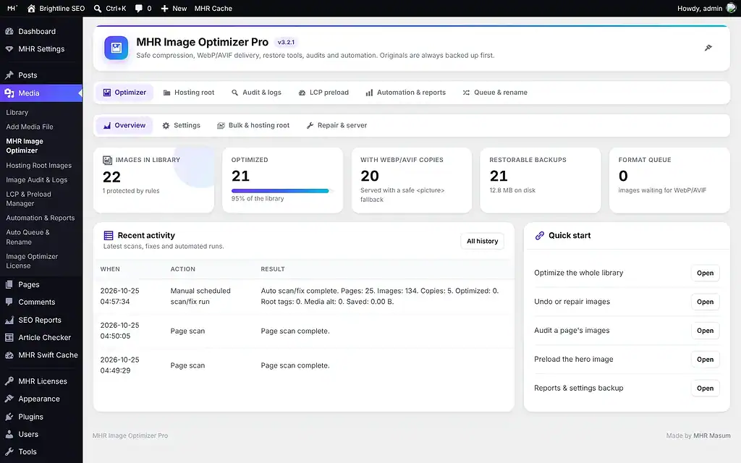Open 'Preload the hero image' quick start

[x=705, y=360]
